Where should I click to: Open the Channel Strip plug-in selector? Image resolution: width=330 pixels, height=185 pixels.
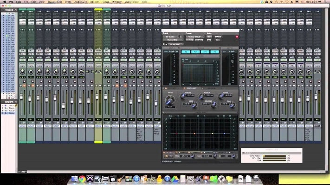tap(173, 40)
